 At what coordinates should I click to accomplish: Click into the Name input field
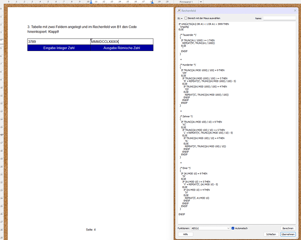click(279, 18)
